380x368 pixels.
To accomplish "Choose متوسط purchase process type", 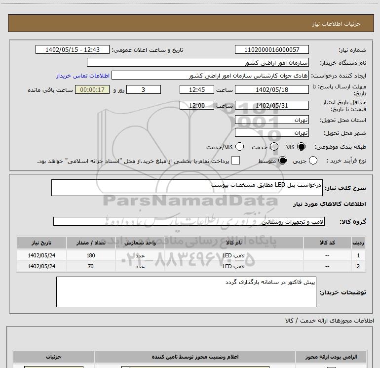I will point(283,161).
